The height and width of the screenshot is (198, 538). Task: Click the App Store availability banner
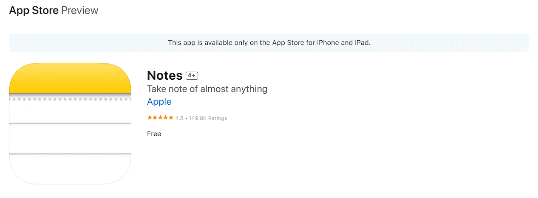coord(269,43)
